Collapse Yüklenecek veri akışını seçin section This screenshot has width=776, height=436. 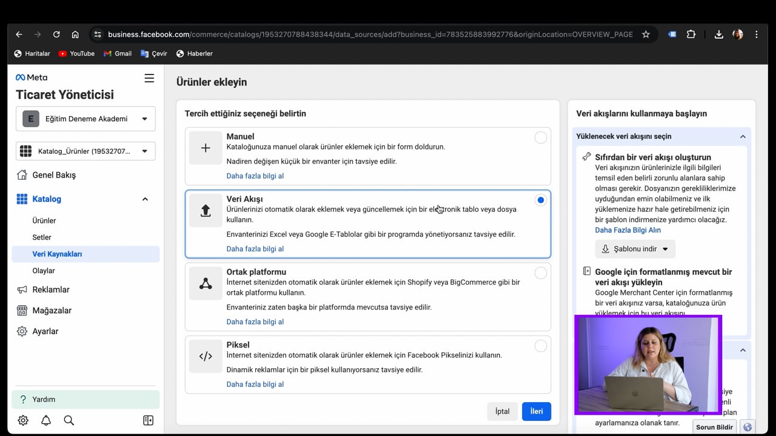(743, 136)
